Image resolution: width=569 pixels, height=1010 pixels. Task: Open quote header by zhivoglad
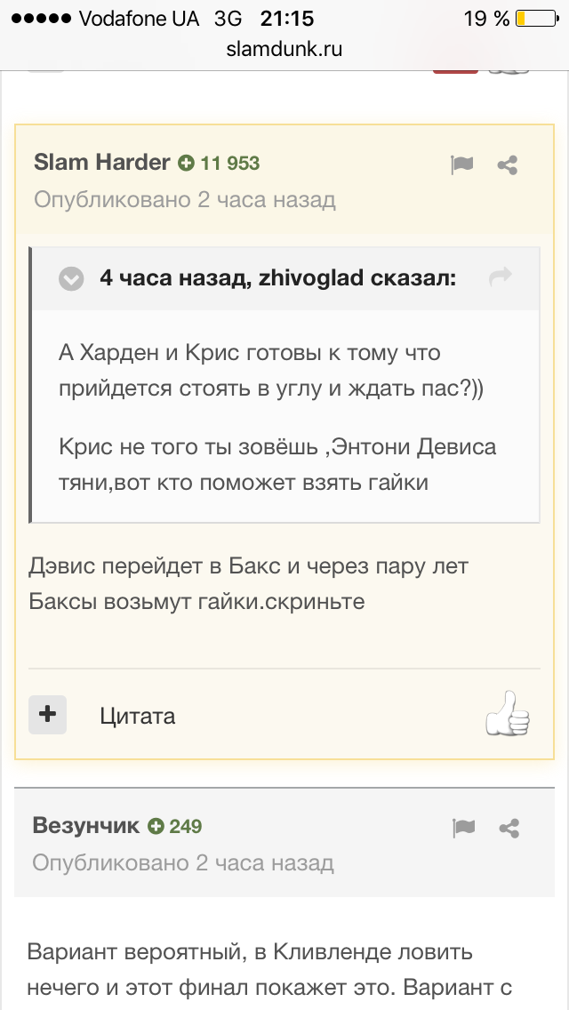277,278
